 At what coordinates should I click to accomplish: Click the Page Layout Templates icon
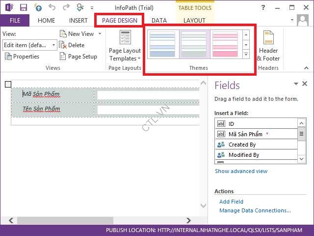tap(125, 37)
